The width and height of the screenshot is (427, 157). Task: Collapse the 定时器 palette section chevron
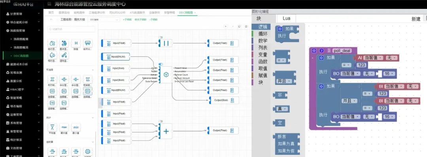pos(93,142)
